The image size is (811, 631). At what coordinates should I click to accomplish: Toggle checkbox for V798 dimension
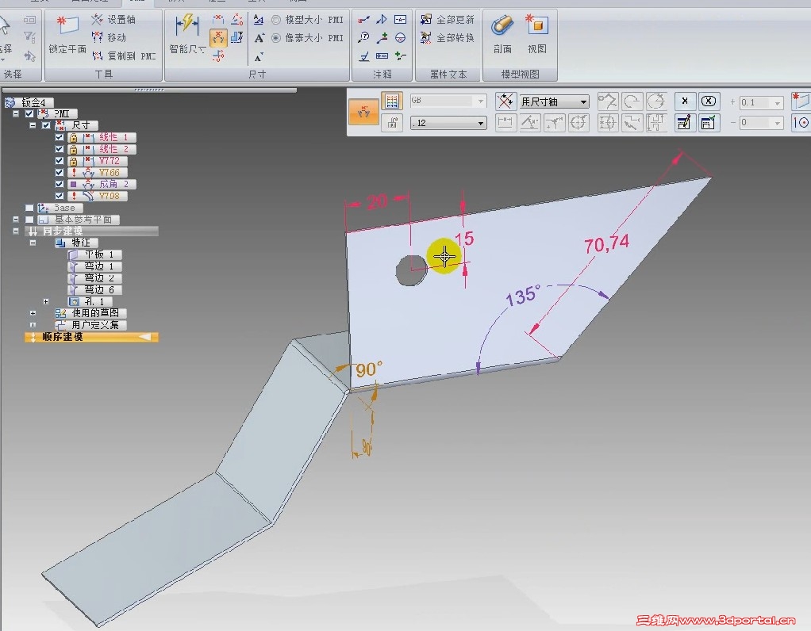click(x=59, y=196)
